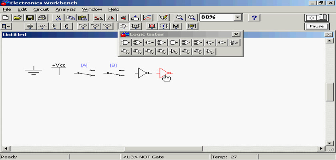
Task: Pick the tristate buffer in palette
Action: pyautogui.click(x=210, y=43)
